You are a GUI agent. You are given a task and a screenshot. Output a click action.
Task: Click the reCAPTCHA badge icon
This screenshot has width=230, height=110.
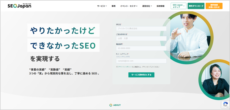pyautogui.click(x=225, y=104)
